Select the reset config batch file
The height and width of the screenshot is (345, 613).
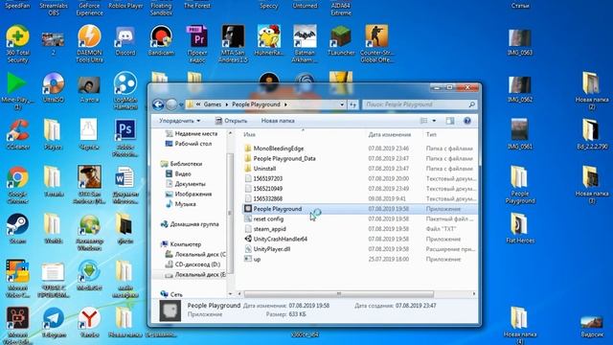(264, 218)
